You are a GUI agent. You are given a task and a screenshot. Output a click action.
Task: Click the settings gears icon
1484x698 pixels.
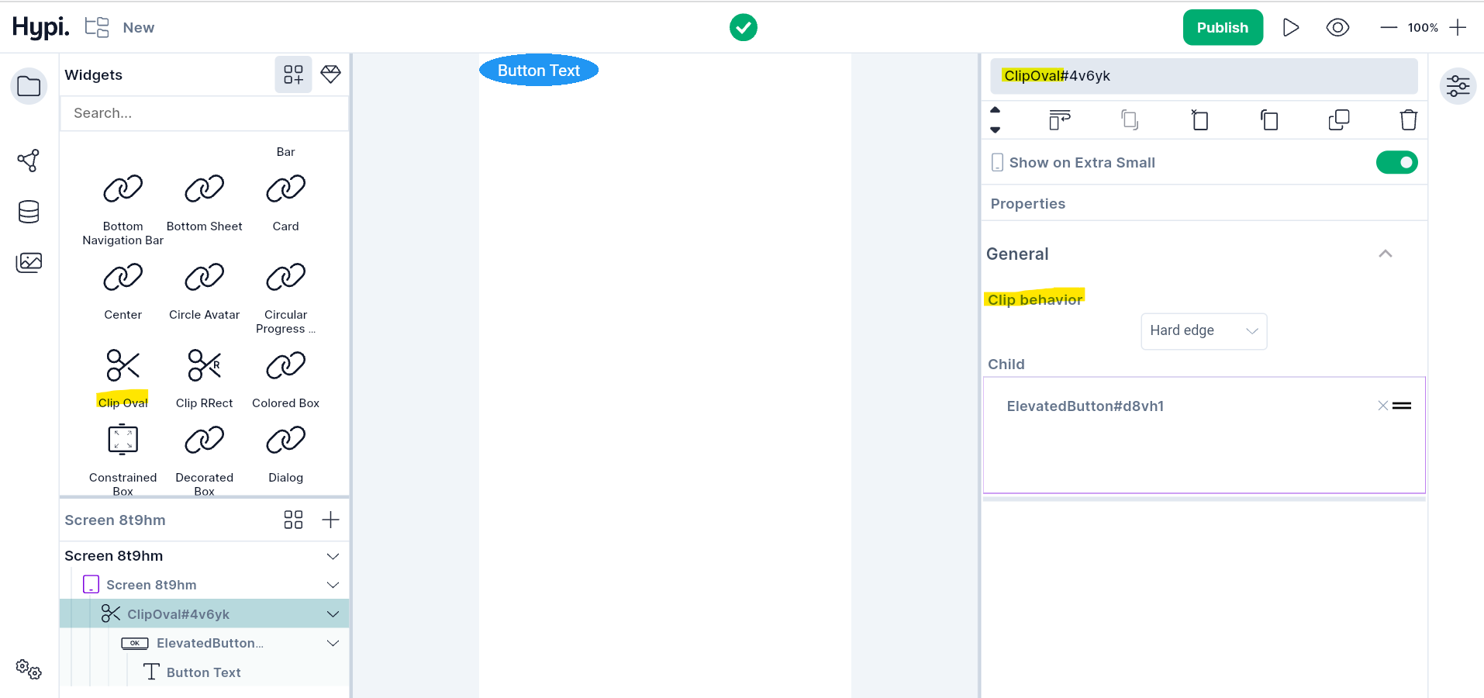tap(29, 669)
